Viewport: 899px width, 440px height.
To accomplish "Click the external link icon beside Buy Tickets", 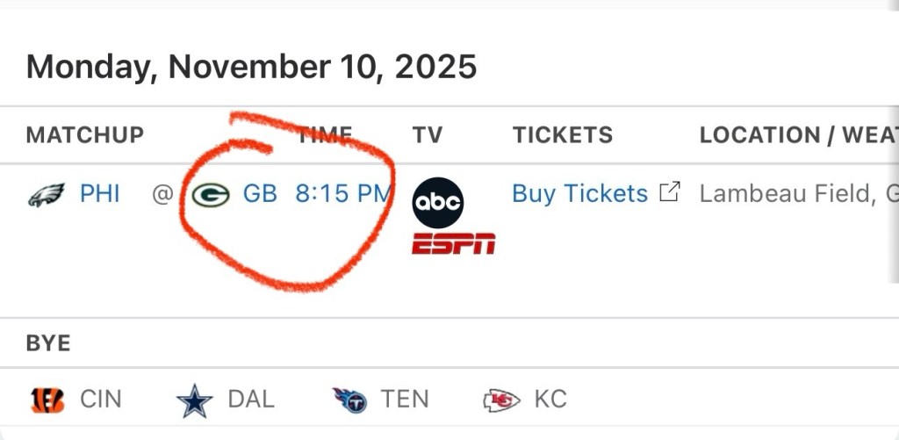I will click(x=670, y=192).
